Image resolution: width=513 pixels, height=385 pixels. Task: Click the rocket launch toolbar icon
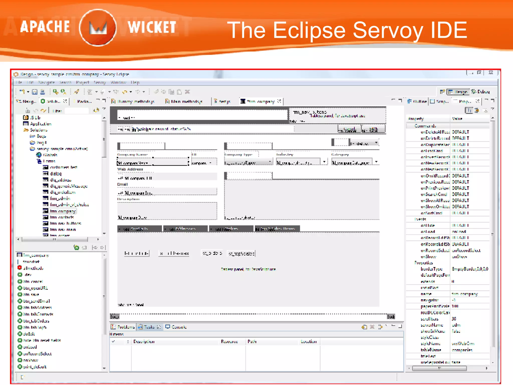click(77, 92)
